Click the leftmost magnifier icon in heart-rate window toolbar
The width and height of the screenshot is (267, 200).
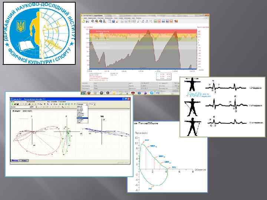point(92,21)
